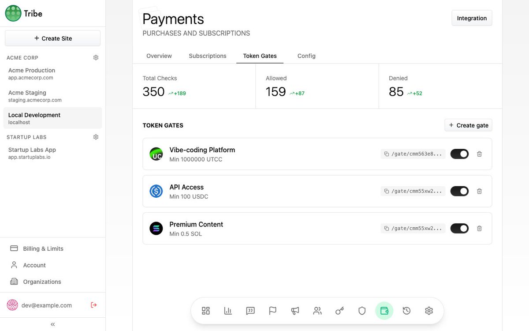Toggle off the Vibe-coding Platform gate switch
The height and width of the screenshot is (331, 529).
(x=459, y=154)
